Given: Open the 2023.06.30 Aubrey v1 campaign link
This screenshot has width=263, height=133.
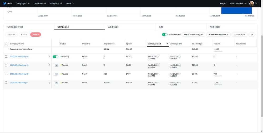Looking at the screenshot, I should click(19, 83).
